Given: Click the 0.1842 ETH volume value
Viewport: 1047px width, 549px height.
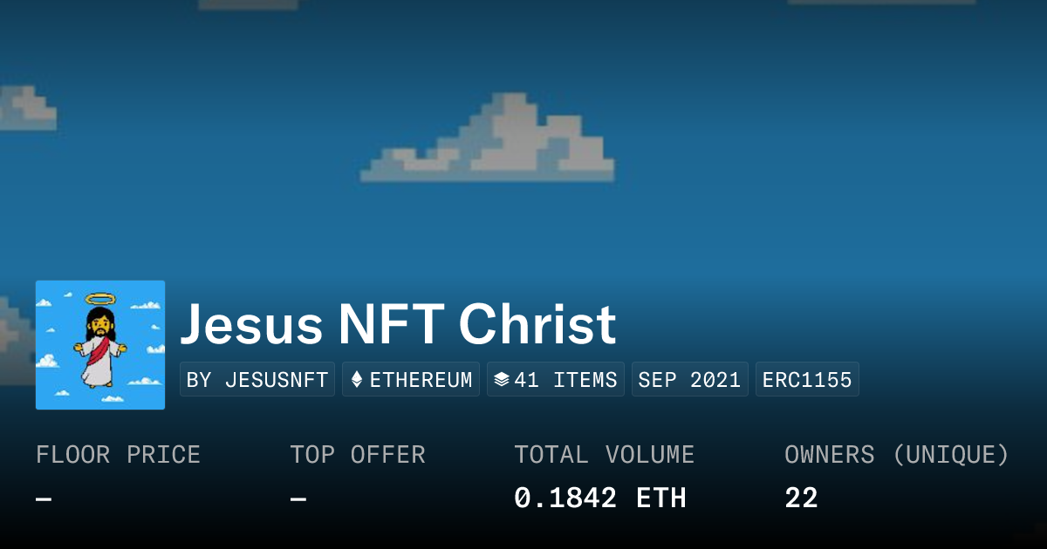Looking at the screenshot, I should [600, 498].
